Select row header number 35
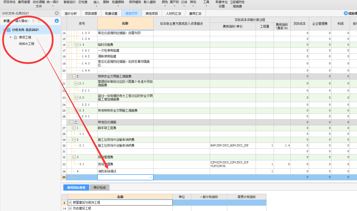 [x=64, y=177]
